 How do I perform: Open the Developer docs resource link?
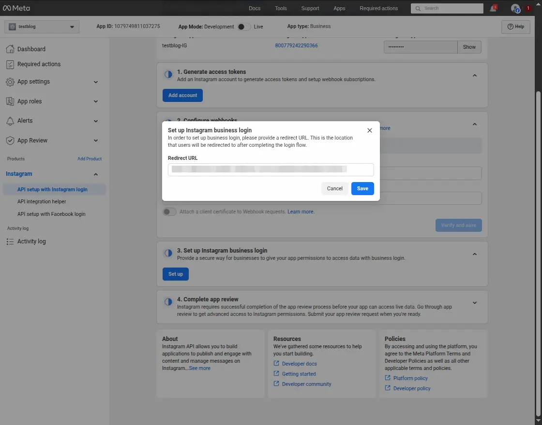(x=299, y=363)
